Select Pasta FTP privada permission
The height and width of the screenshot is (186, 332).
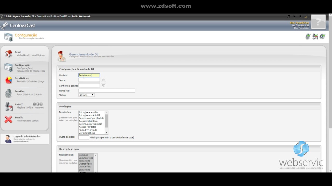92,130
